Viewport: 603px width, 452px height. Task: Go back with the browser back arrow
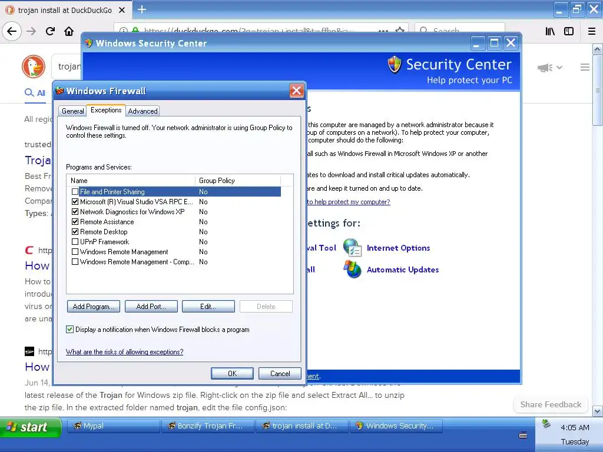point(12,31)
